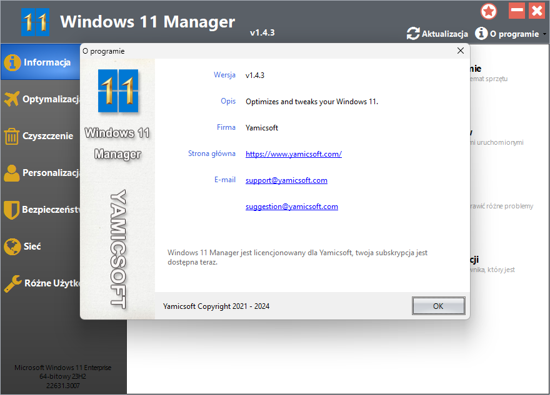This screenshot has width=550, height=395.
Task: Click the Windows 11 Manager title text
Action: pos(147,22)
